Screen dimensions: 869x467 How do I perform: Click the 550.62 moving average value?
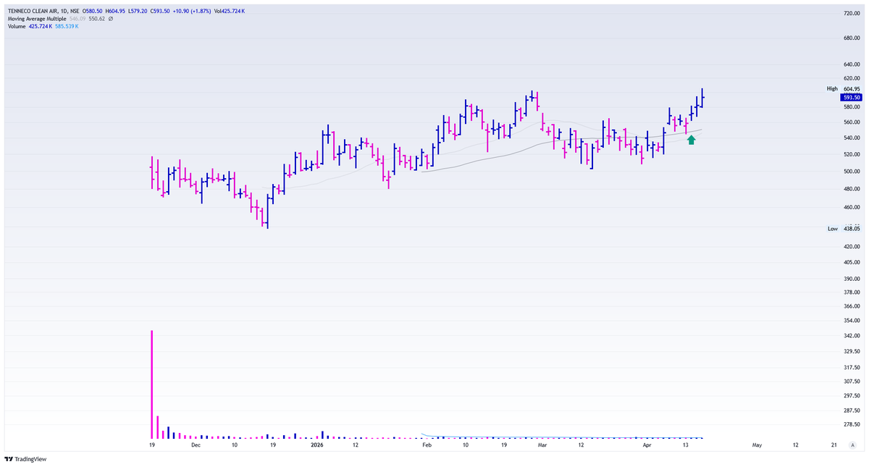click(x=97, y=19)
